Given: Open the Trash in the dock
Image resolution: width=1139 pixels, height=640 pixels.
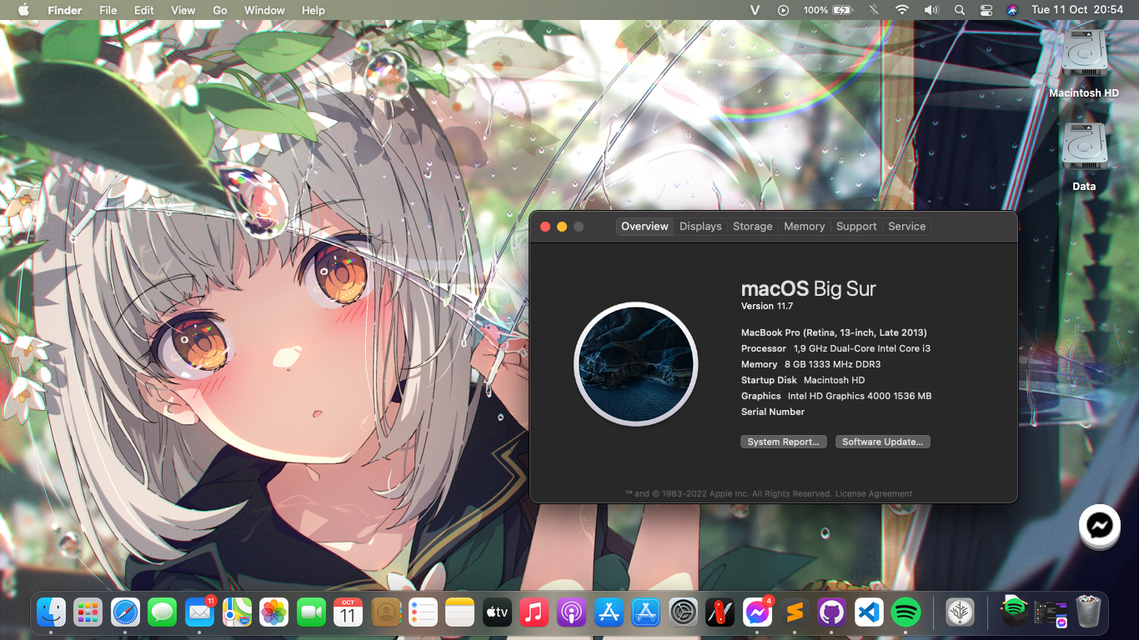Looking at the screenshot, I should coord(1088,612).
